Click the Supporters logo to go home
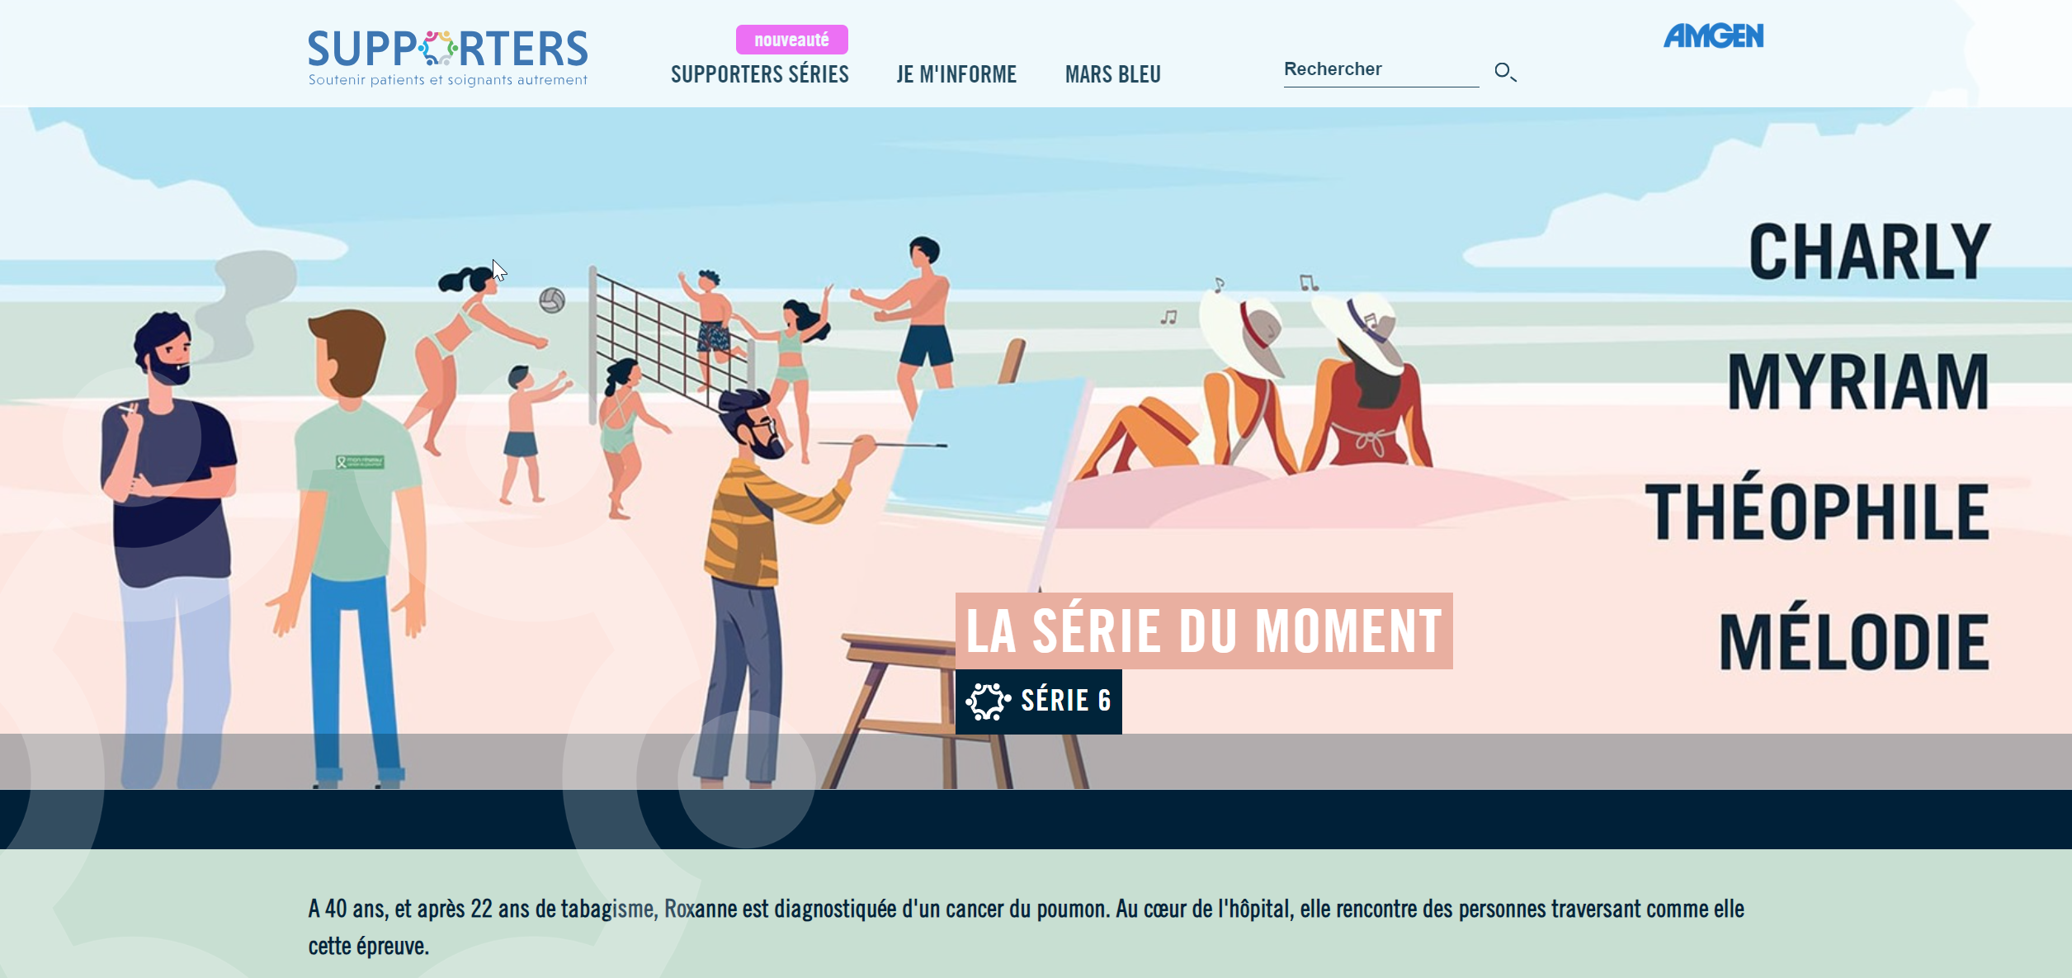This screenshot has width=2072, height=978. (x=448, y=58)
